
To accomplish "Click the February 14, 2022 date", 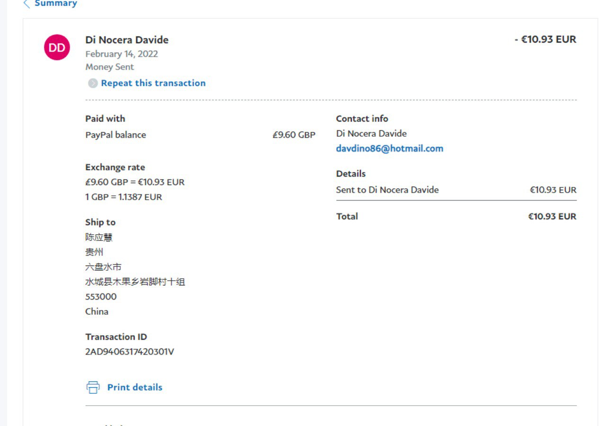I will (122, 54).
